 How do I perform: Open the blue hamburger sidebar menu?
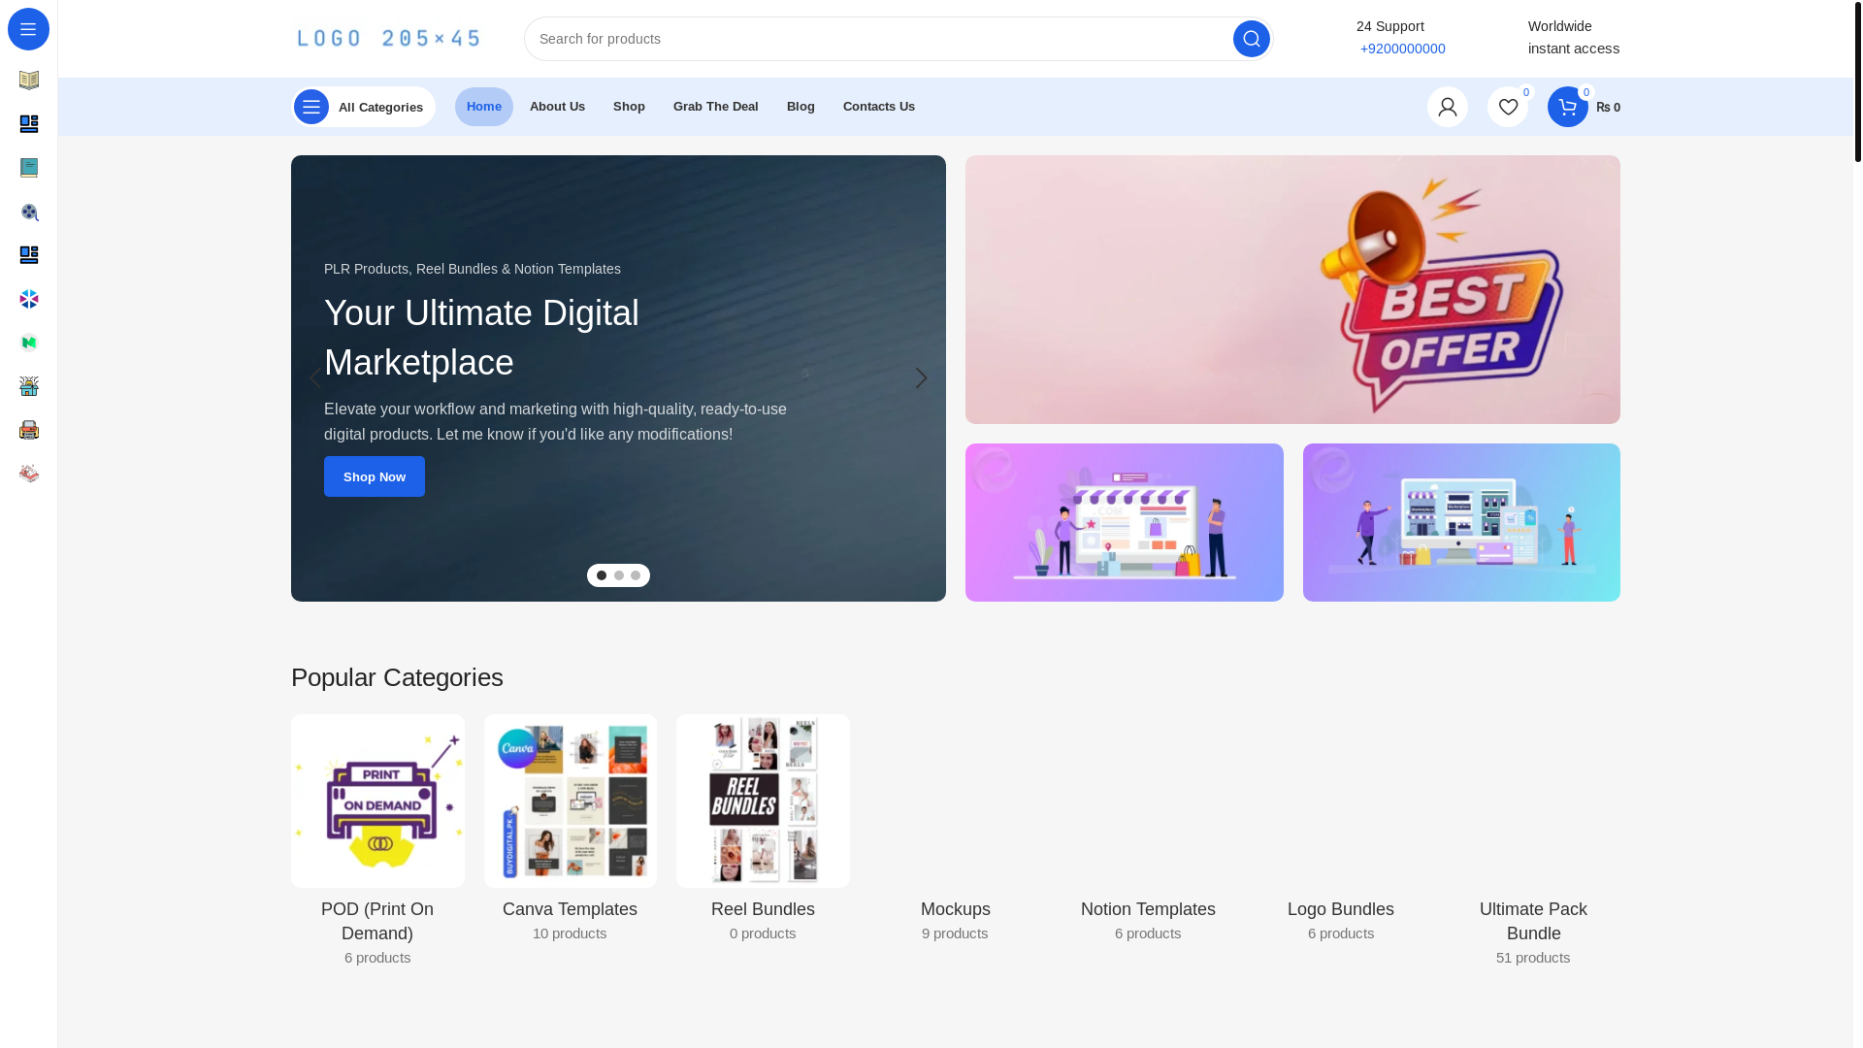click(28, 29)
